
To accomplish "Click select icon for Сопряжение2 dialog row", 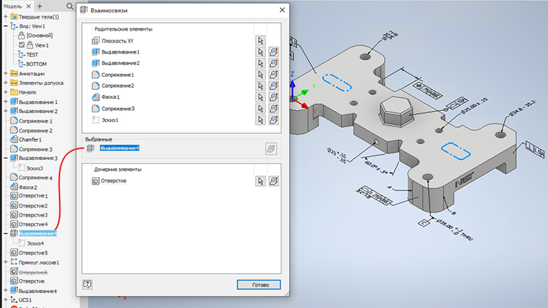I will click(261, 86).
